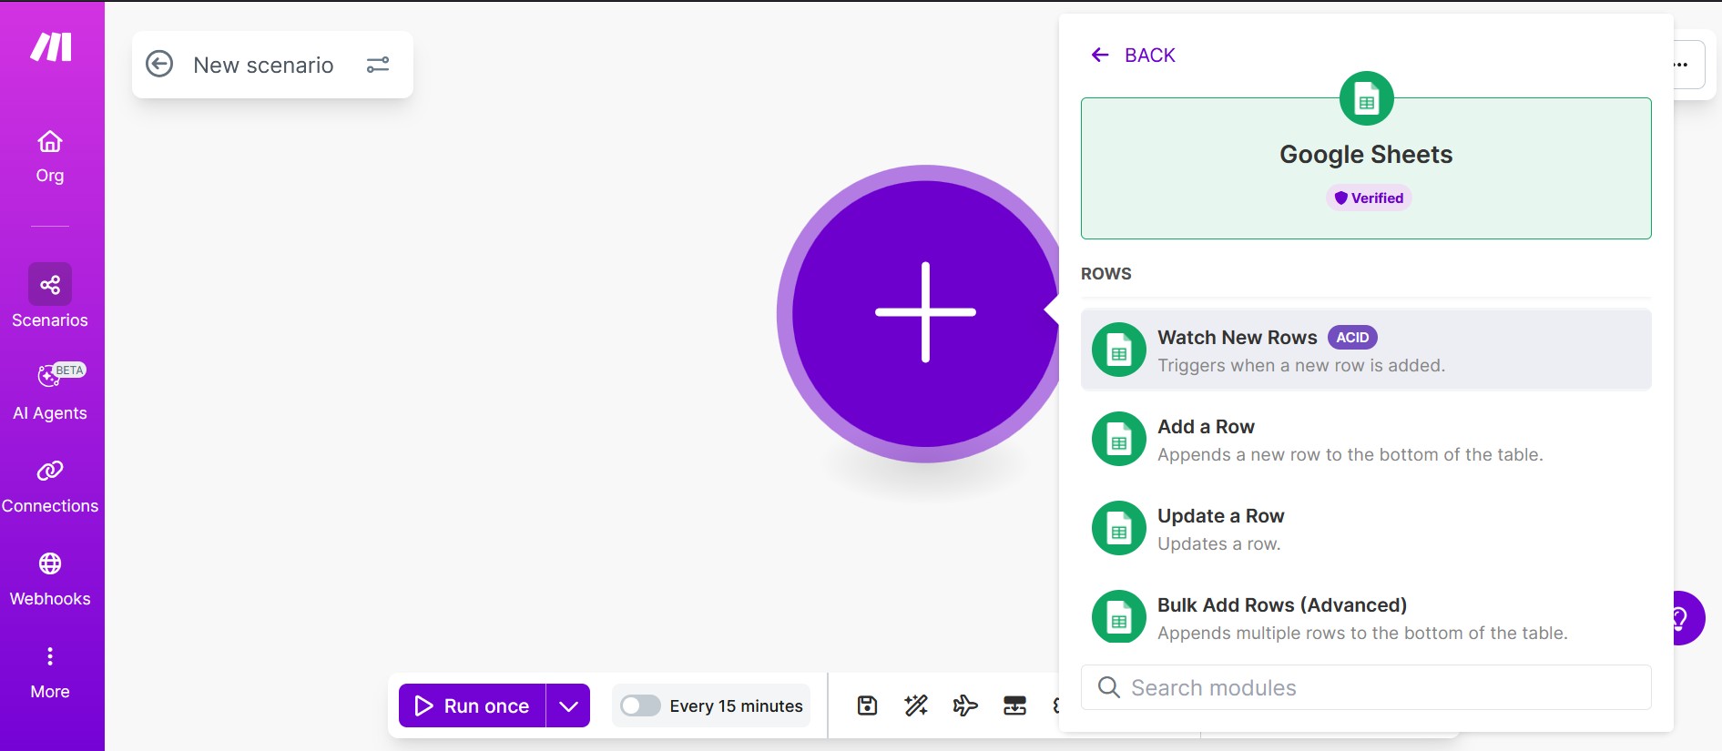Toggle the Every 15 minutes scheduling switch

pos(640,706)
